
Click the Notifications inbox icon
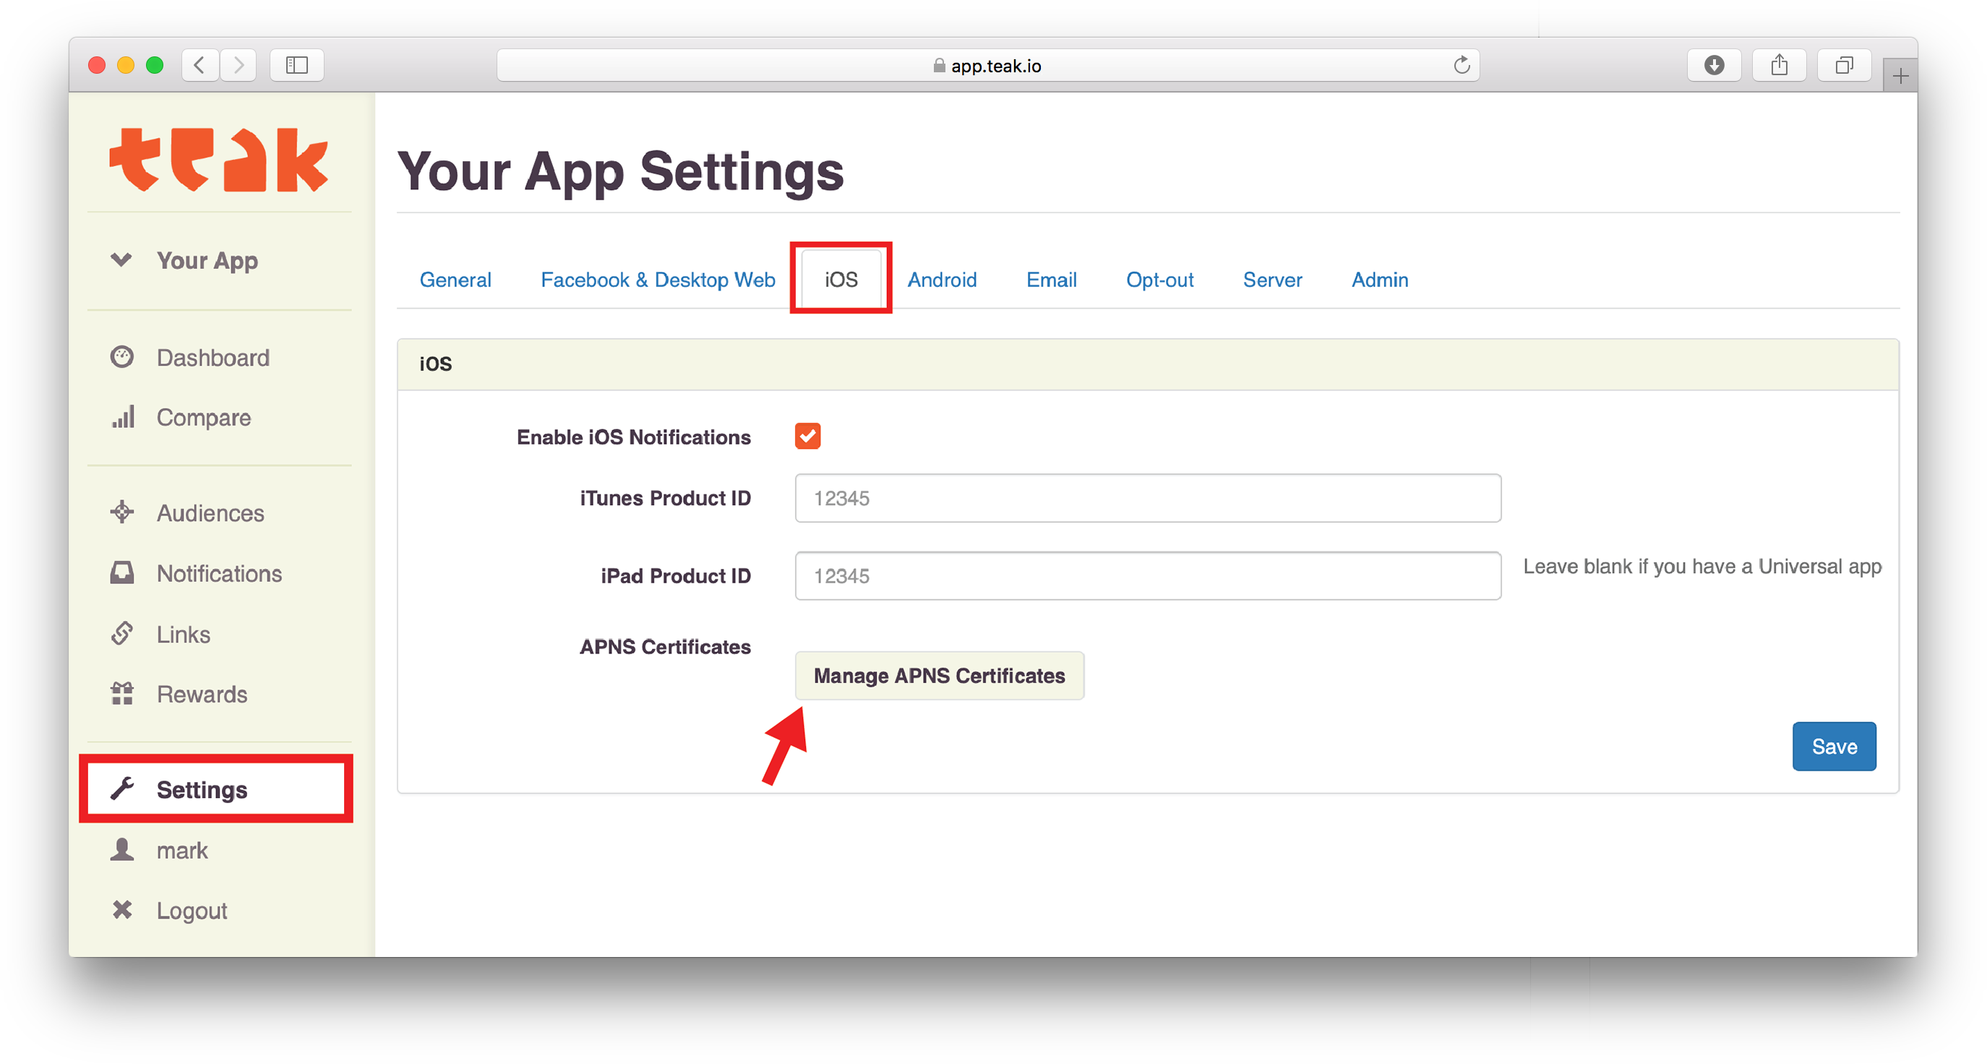[x=122, y=572]
